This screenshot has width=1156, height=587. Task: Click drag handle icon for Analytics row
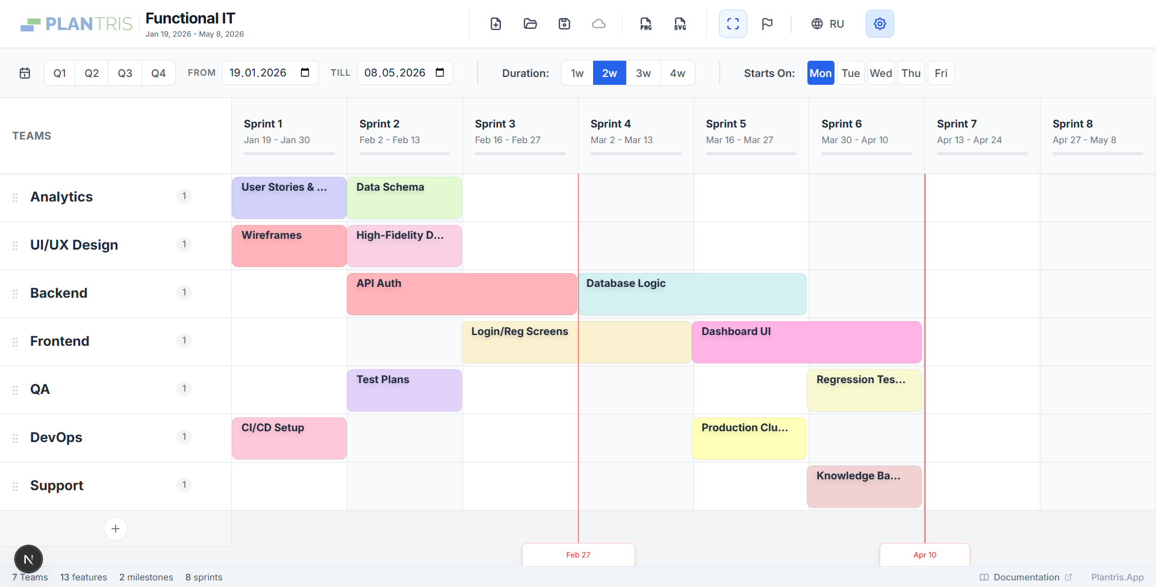(x=15, y=197)
